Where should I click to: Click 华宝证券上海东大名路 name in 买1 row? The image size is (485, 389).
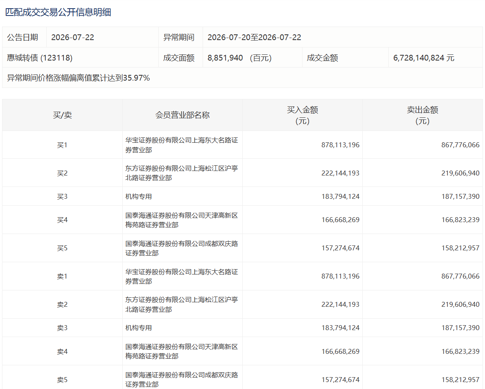click(182, 145)
